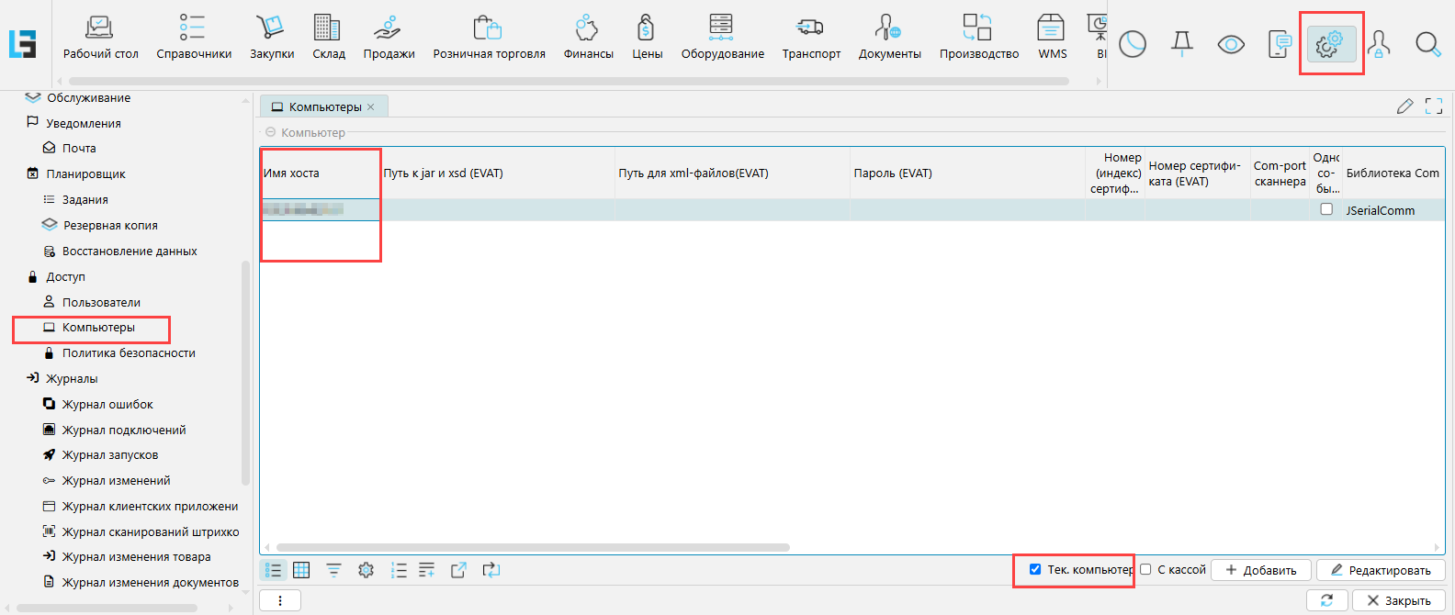Open the filter icon in bottom toolbar

point(333,570)
